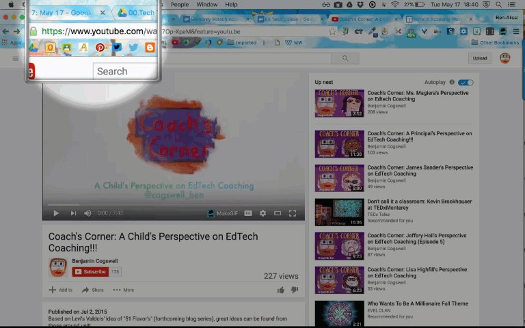Open the Blogger bookmark in magnifier
This screenshot has height=328, width=525.
tap(150, 48)
